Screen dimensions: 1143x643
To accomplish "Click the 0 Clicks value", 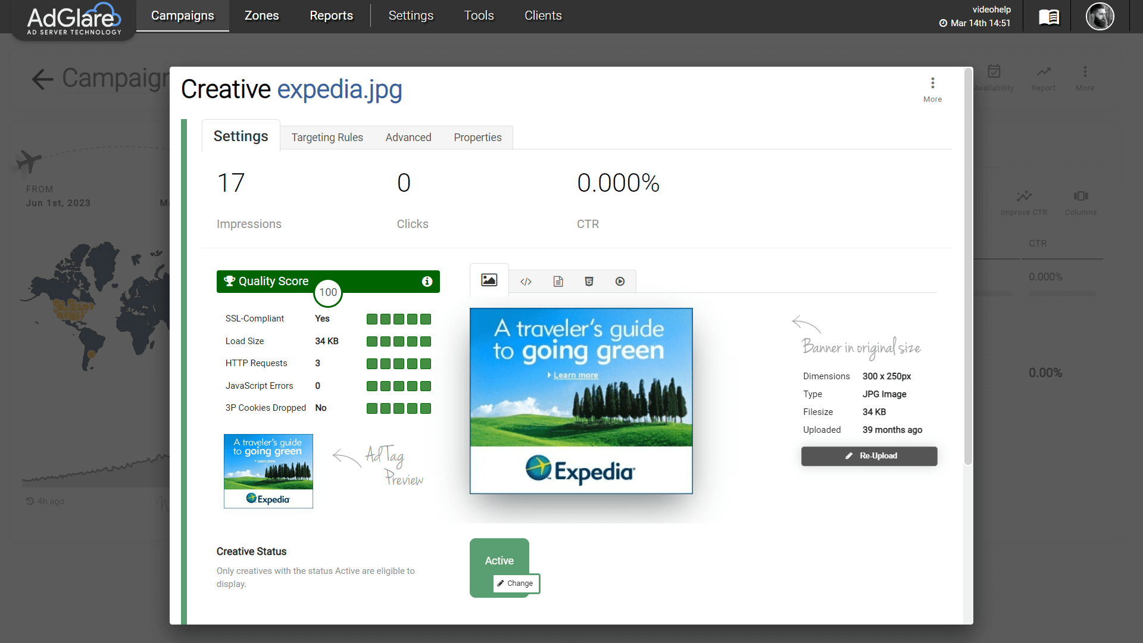I will click(404, 183).
